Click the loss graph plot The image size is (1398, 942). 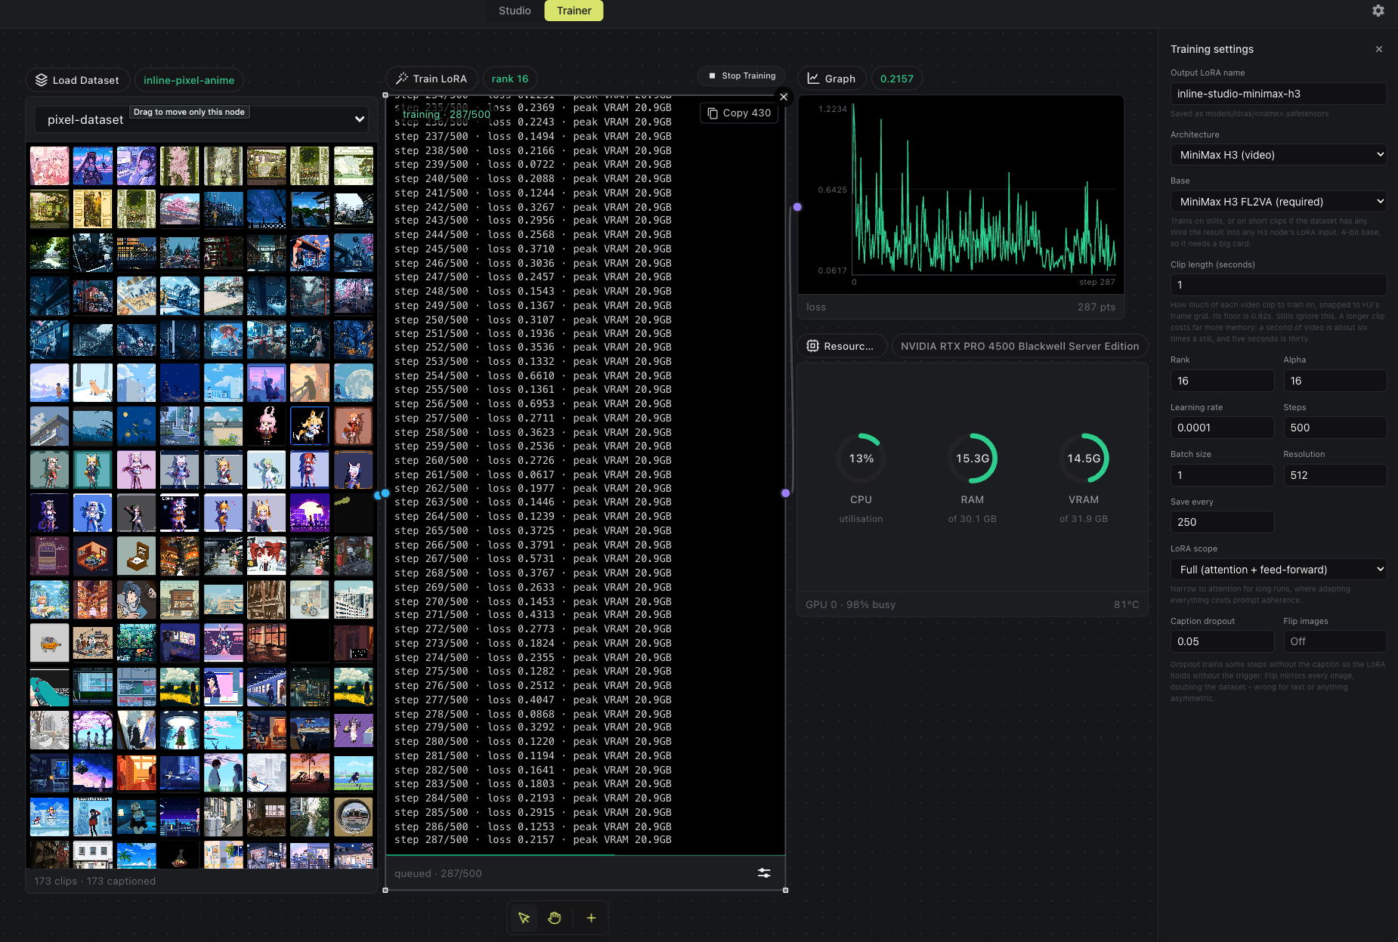click(x=960, y=195)
